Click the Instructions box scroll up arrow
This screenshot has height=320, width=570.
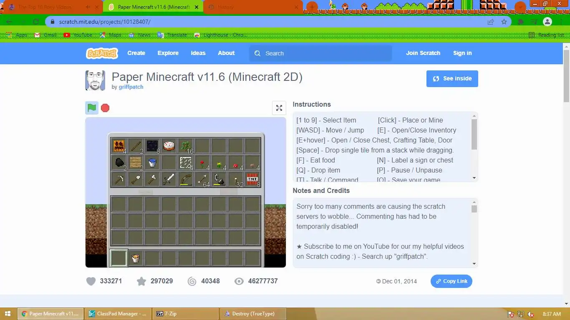pos(474,116)
